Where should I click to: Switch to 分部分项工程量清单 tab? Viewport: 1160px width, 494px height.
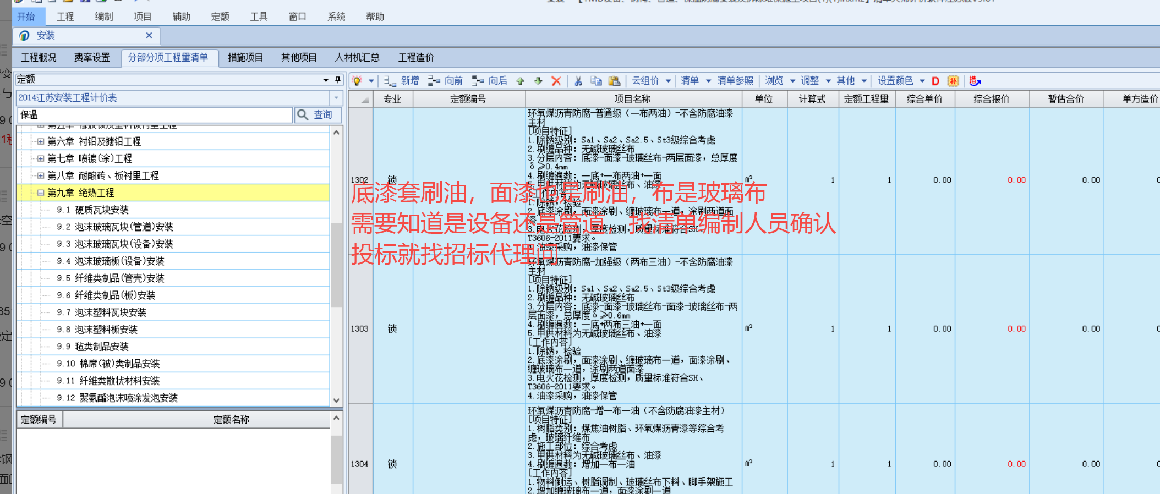pos(168,58)
